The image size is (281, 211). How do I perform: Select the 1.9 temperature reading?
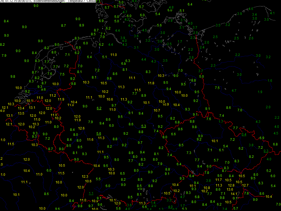tap(260, 92)
